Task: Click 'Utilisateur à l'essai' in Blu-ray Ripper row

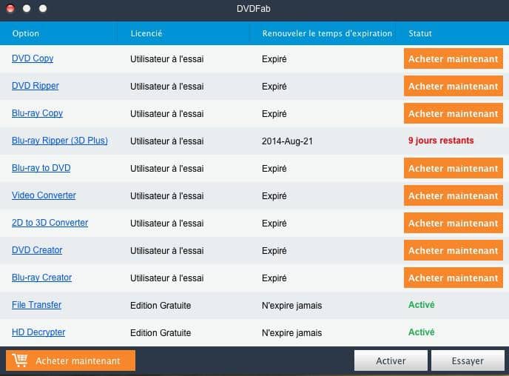Action: click(167, 141)
